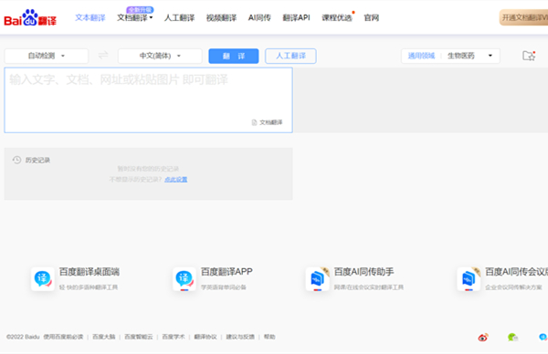
Task: Open the 翻译API nav item
Action: click(296, 18)
